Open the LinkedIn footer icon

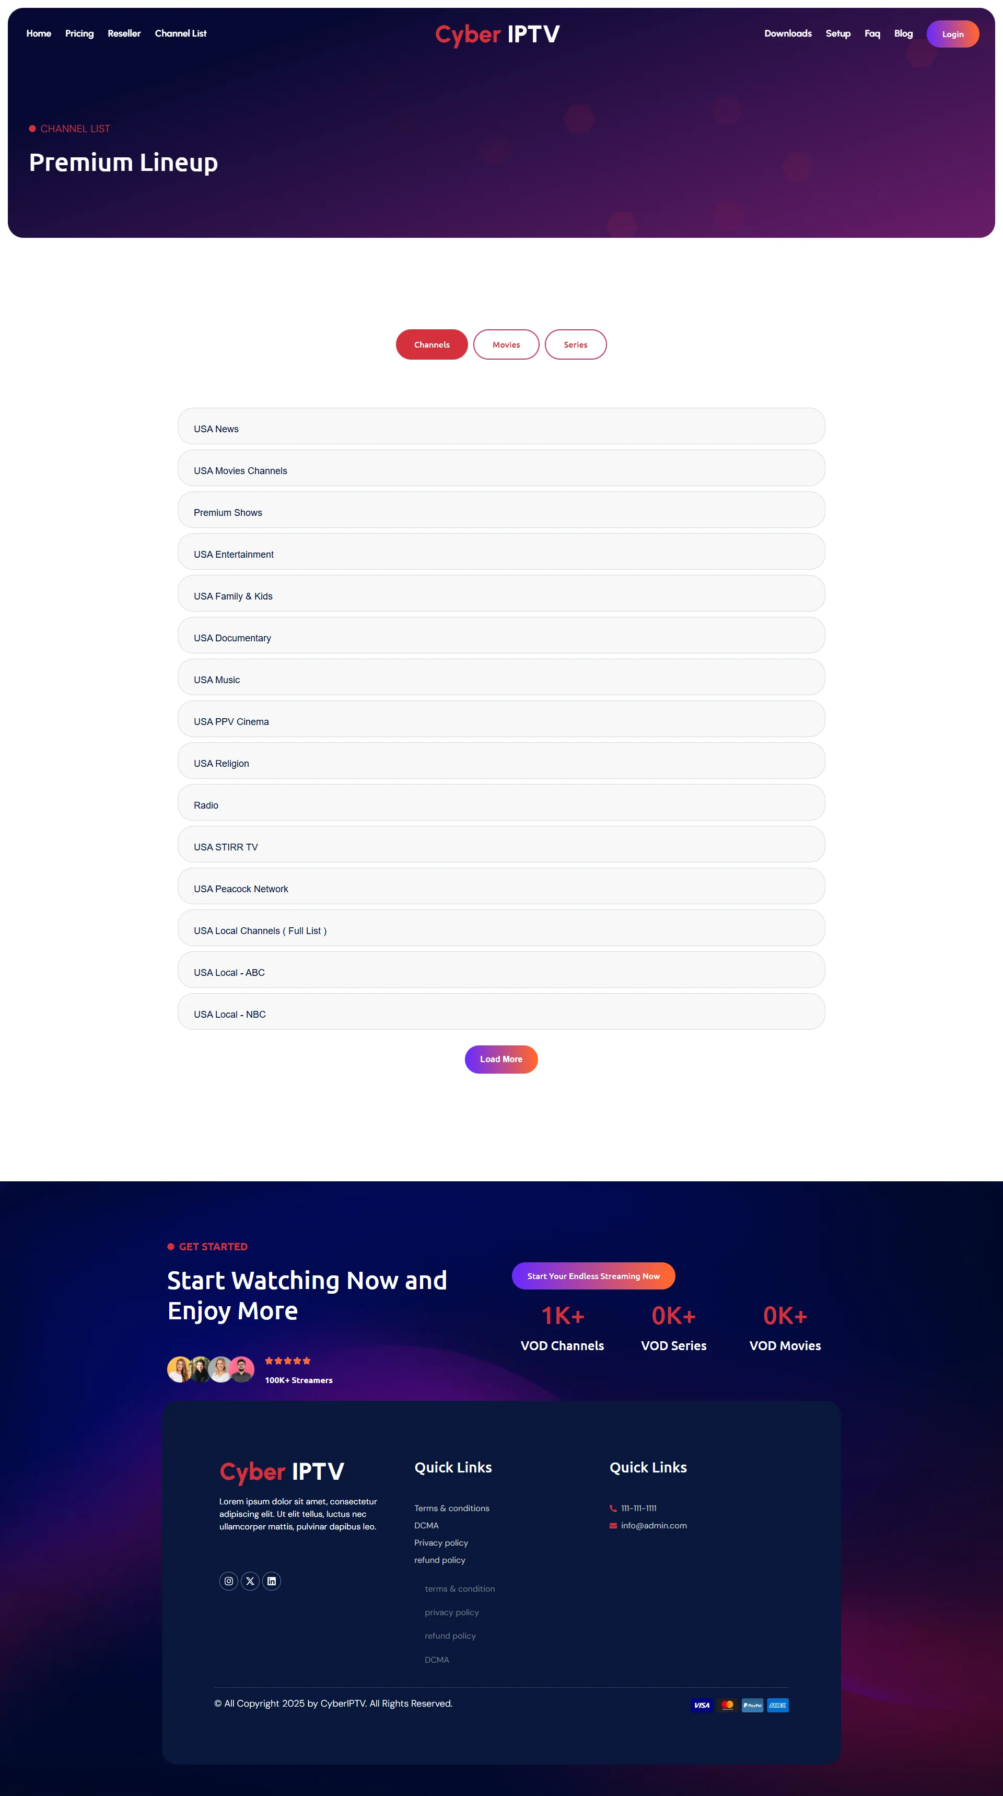272,1581
